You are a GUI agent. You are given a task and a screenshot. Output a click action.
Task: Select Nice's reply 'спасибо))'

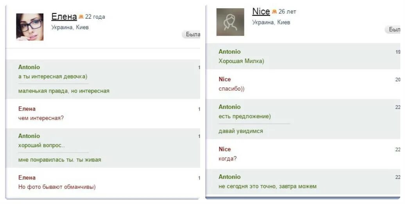pyautogui.click(x=231, y=89)
